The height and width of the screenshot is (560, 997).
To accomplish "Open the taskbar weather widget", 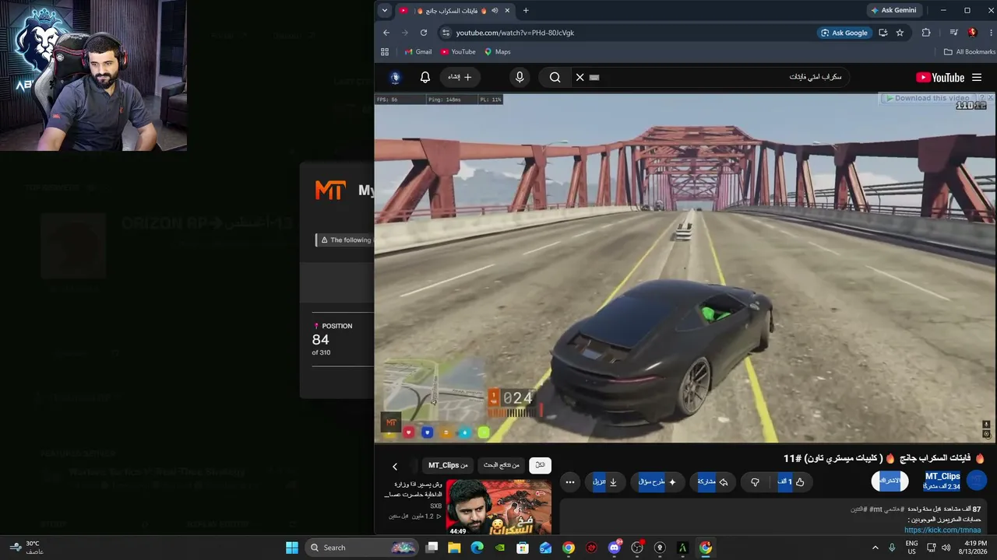I will [x=25, y=548].
